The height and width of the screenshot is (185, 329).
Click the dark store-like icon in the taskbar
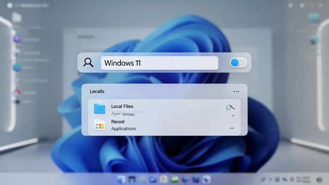coord(132,179)
